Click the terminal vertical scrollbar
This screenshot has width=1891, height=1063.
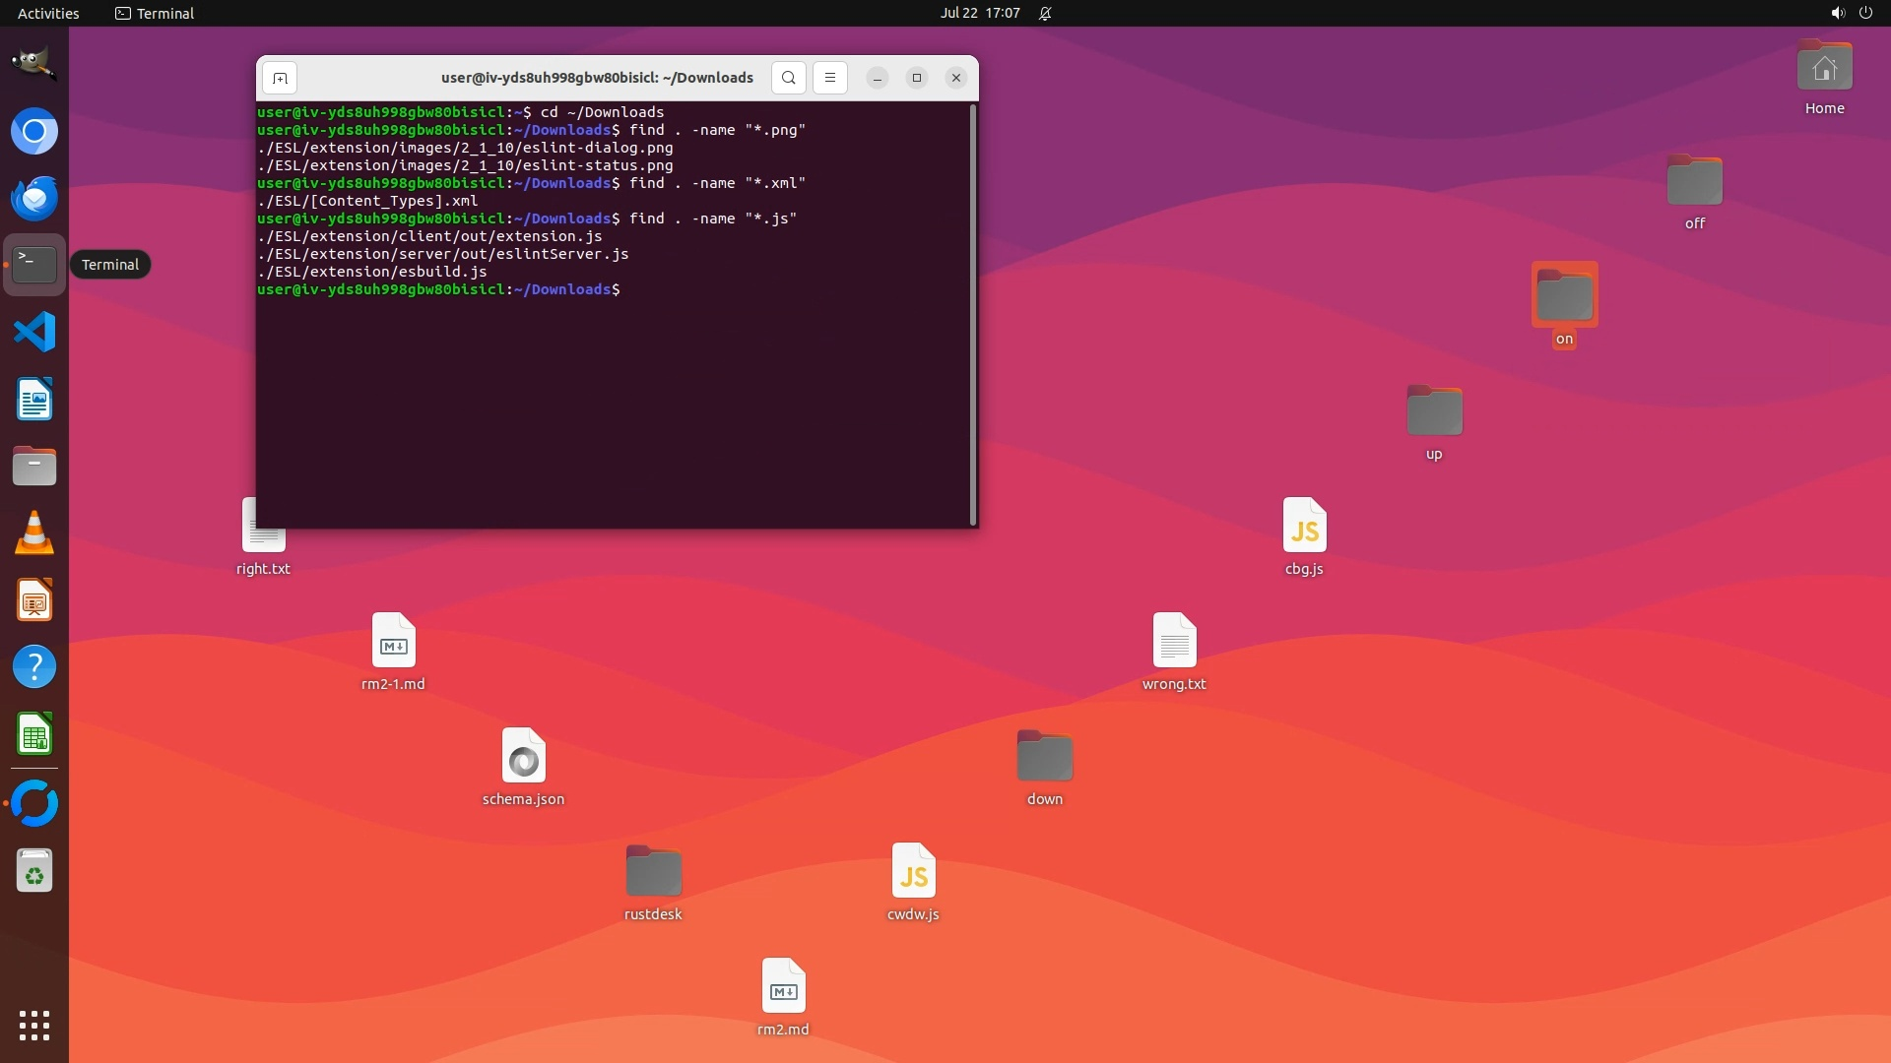click(973, 315)
